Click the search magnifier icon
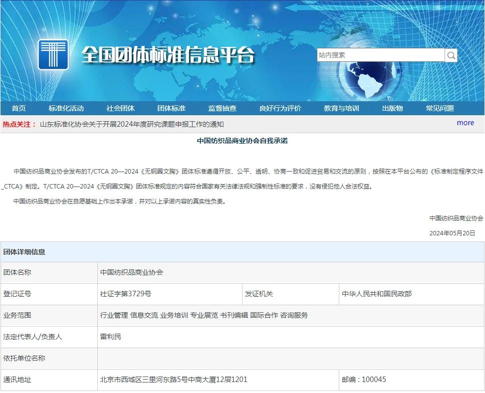Viewport: 485px width, 393px height. 451,55
